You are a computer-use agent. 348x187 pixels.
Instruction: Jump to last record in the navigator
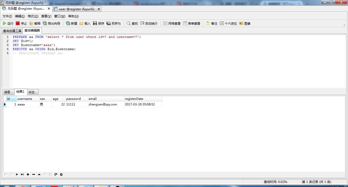click(22, 175)
